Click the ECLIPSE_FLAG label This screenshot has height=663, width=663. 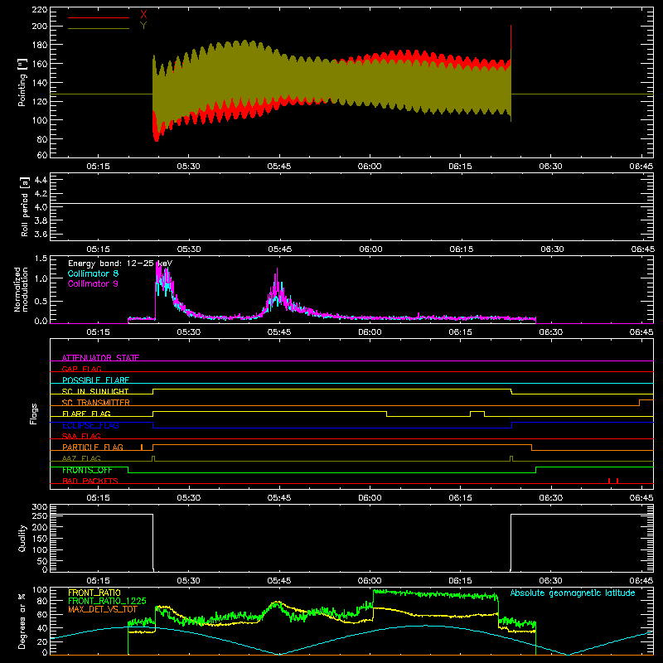coord(90,425)
